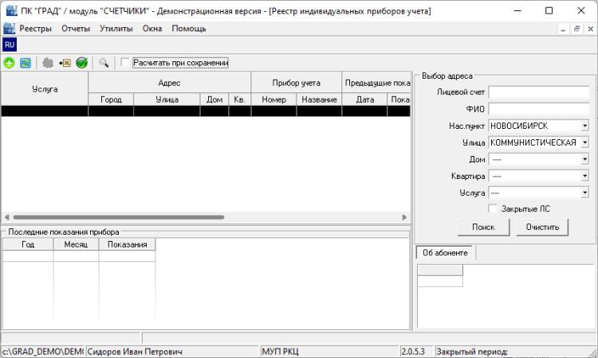Open the Нас.пункт dropdown with НОВОСИБИРСК
The width and height of the screenshot is (598, 358).
click(584, 126)
